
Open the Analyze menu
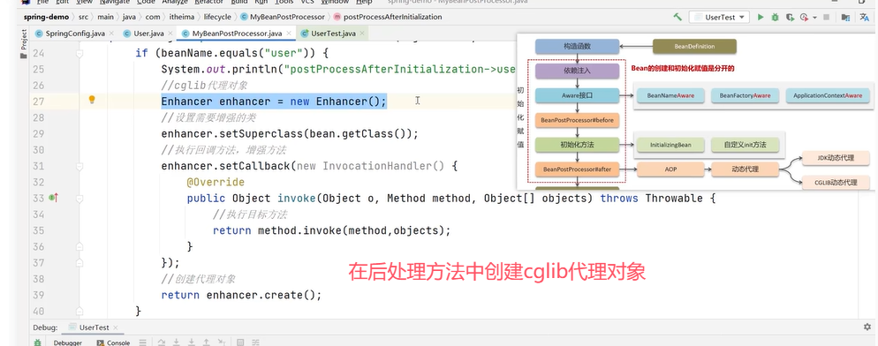pyautogui.click(x=175, y=3)
